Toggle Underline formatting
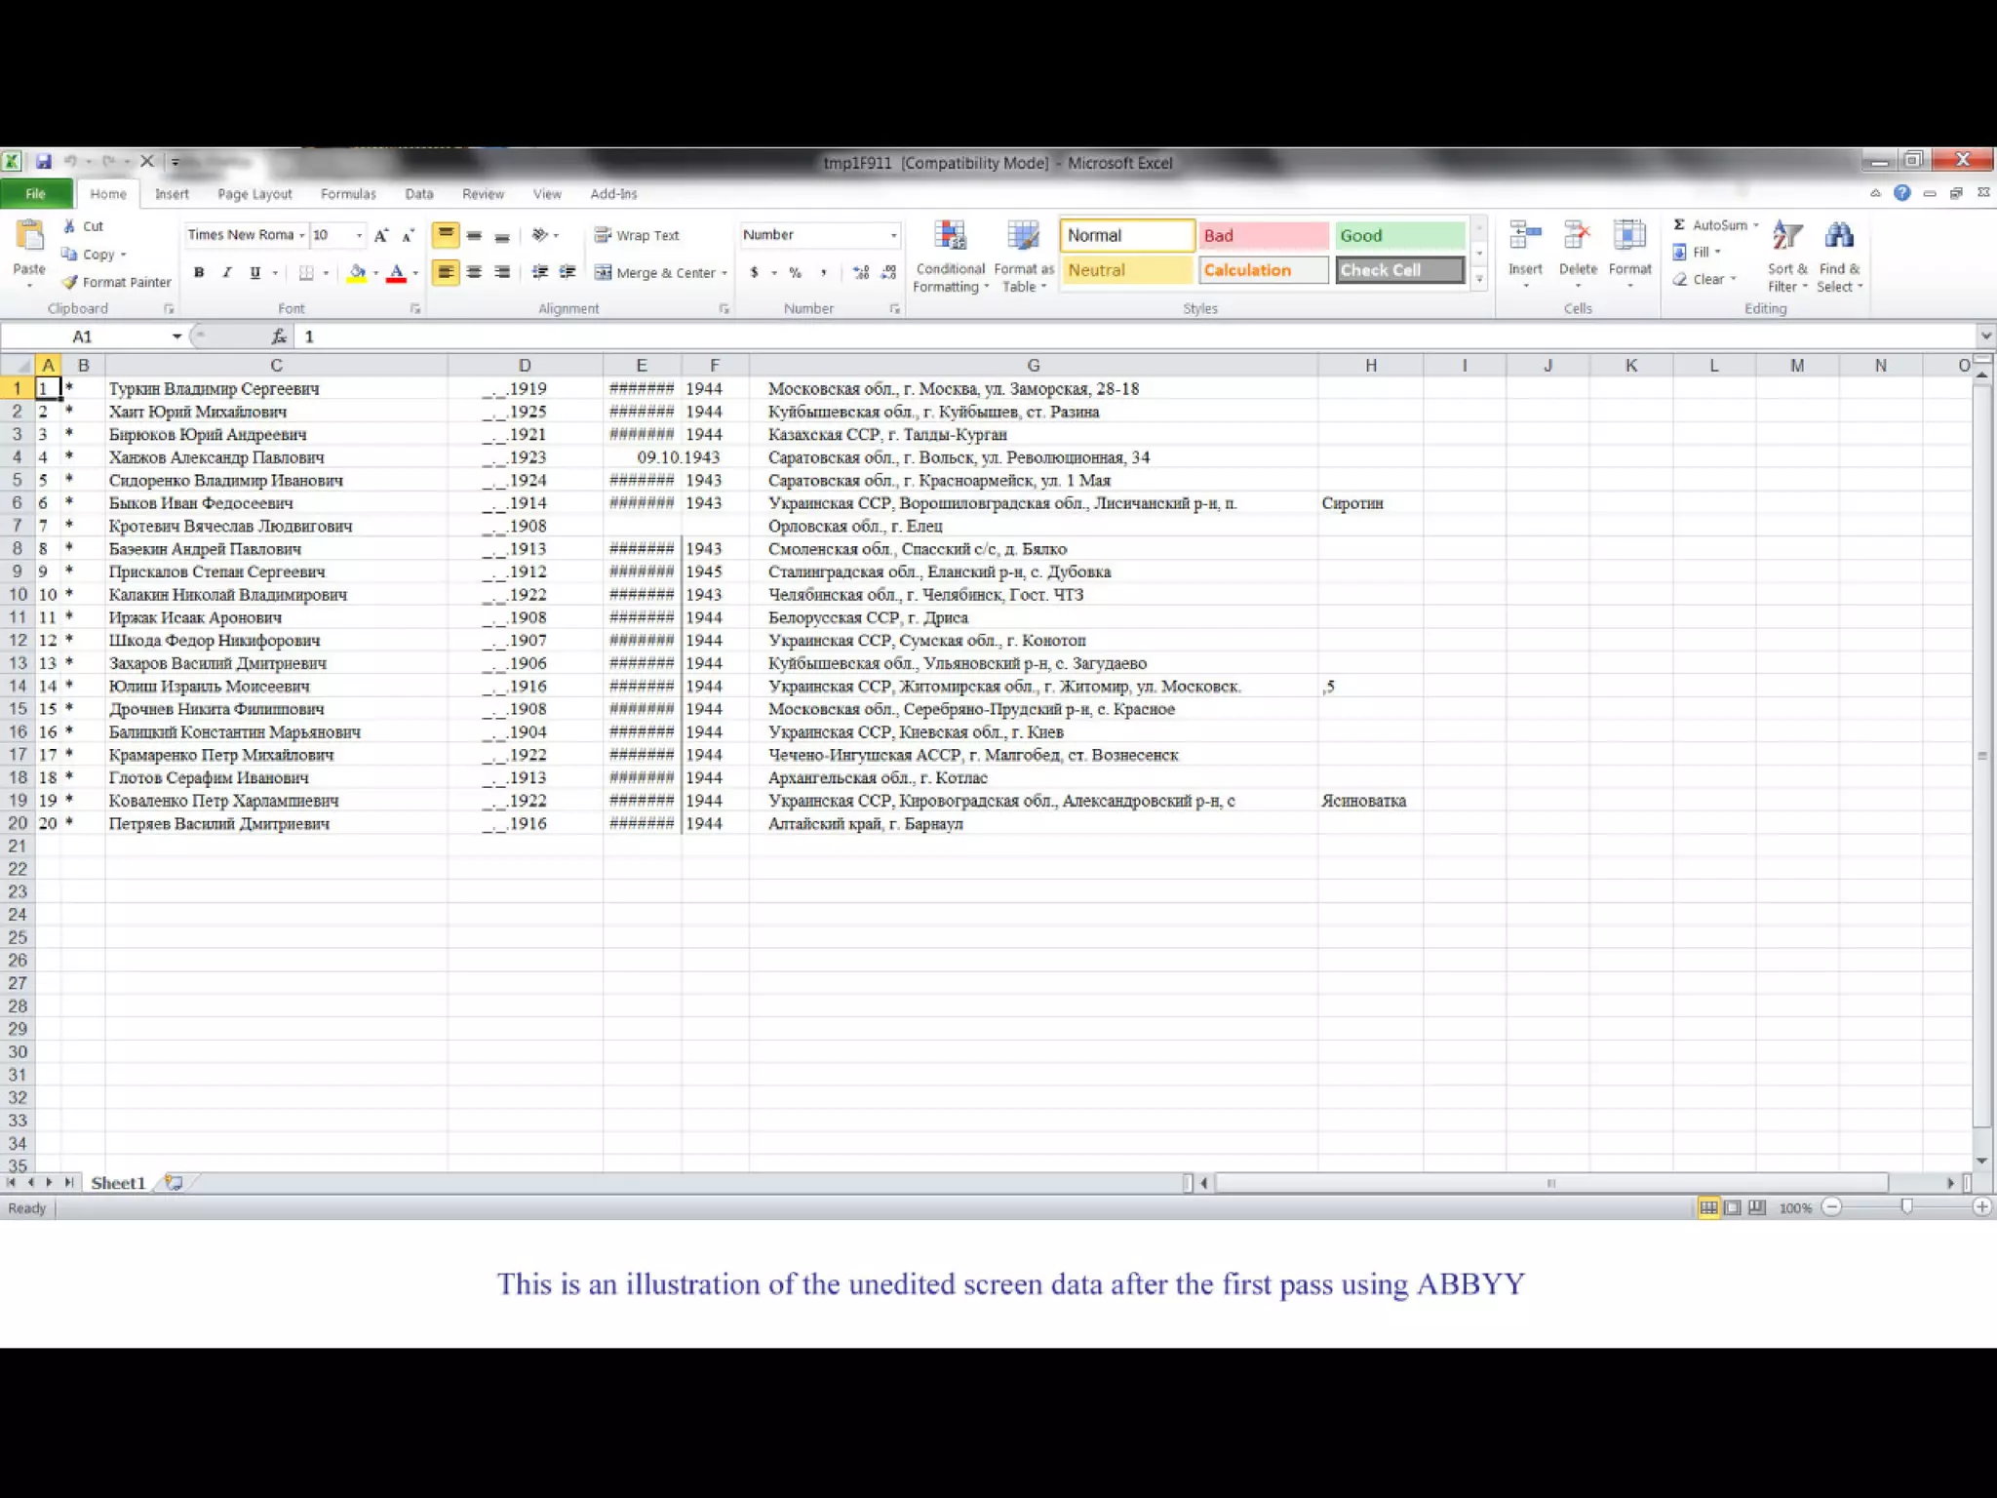 tap(255, 273)
